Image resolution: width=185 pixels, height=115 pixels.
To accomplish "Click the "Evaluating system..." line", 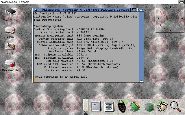I will click(x=51, y=26).
